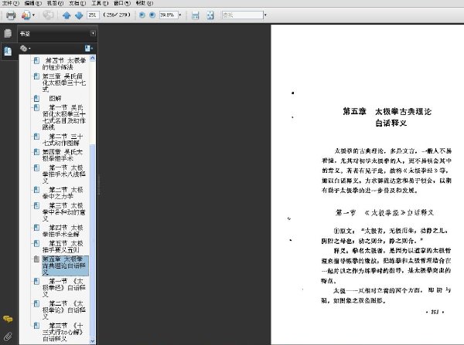Viewport: 464px width, 345px height.
Task: Click the create PDF collaboration icon
Action: click(26, 15)
